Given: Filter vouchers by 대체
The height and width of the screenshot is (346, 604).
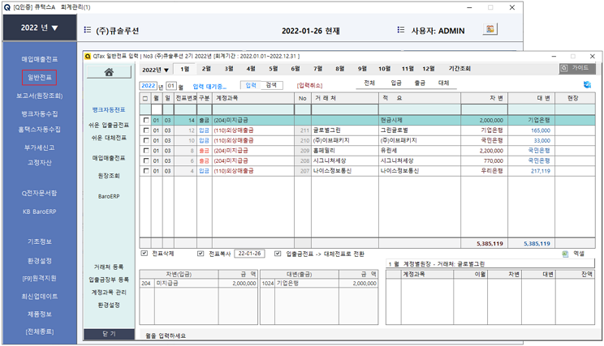Looking at the screenshot, I should click(x=444, y=83).
